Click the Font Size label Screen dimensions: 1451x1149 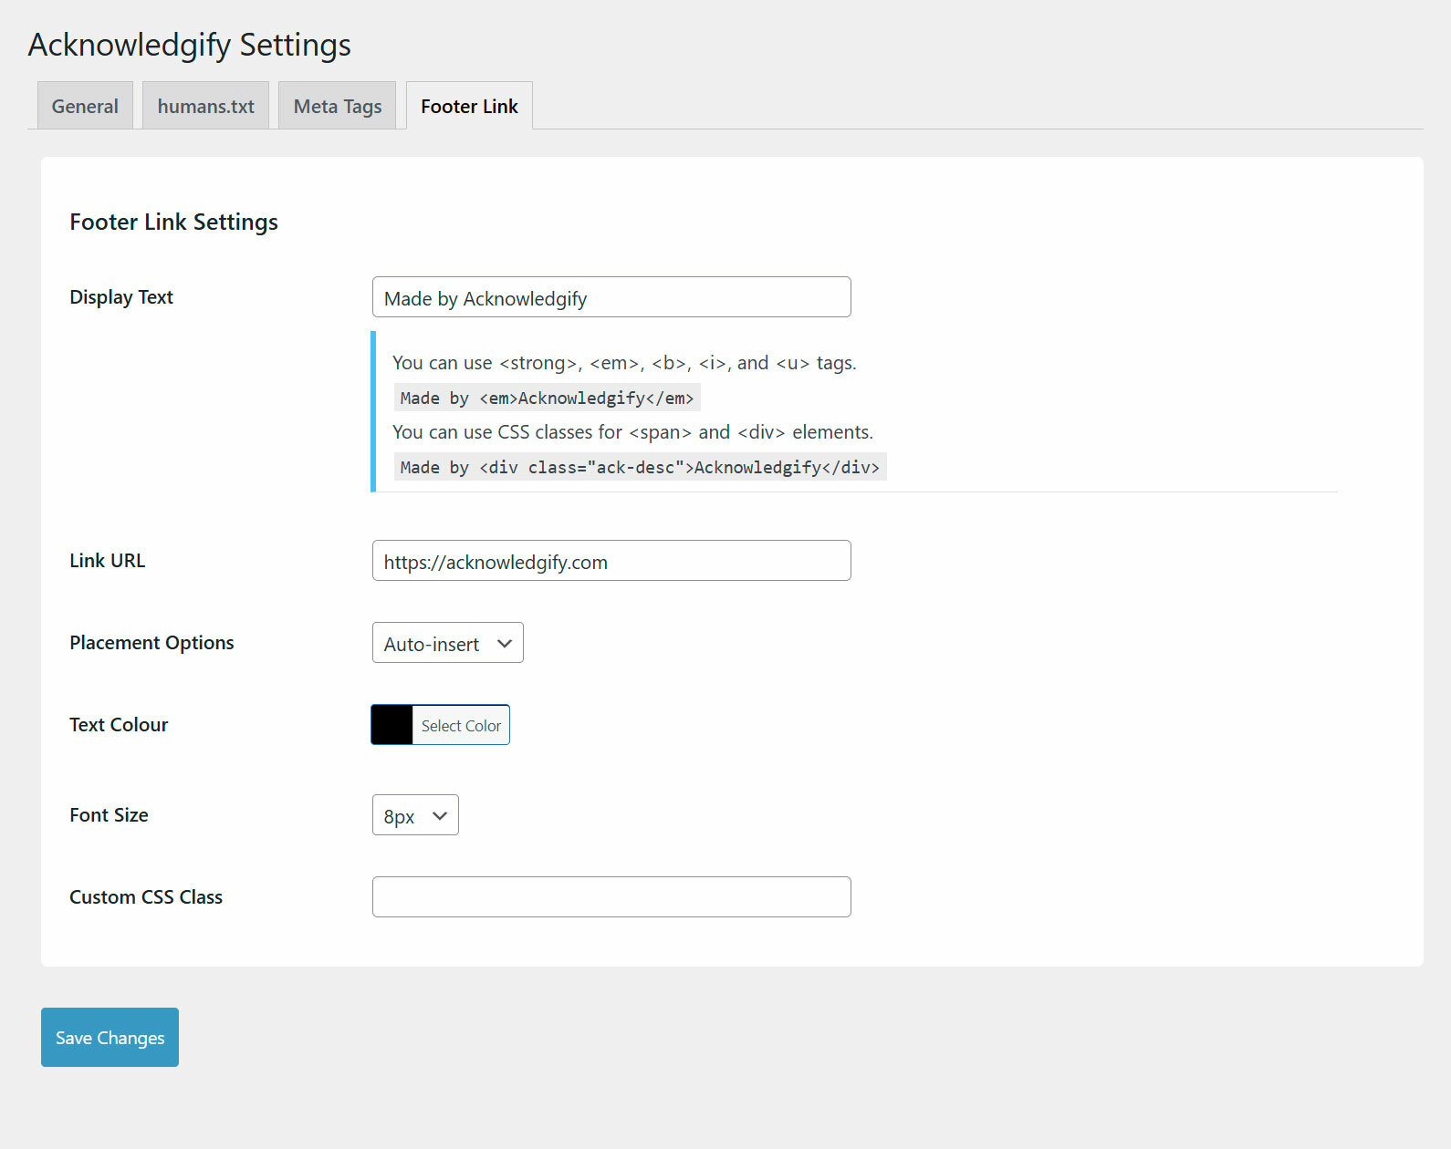109,815
